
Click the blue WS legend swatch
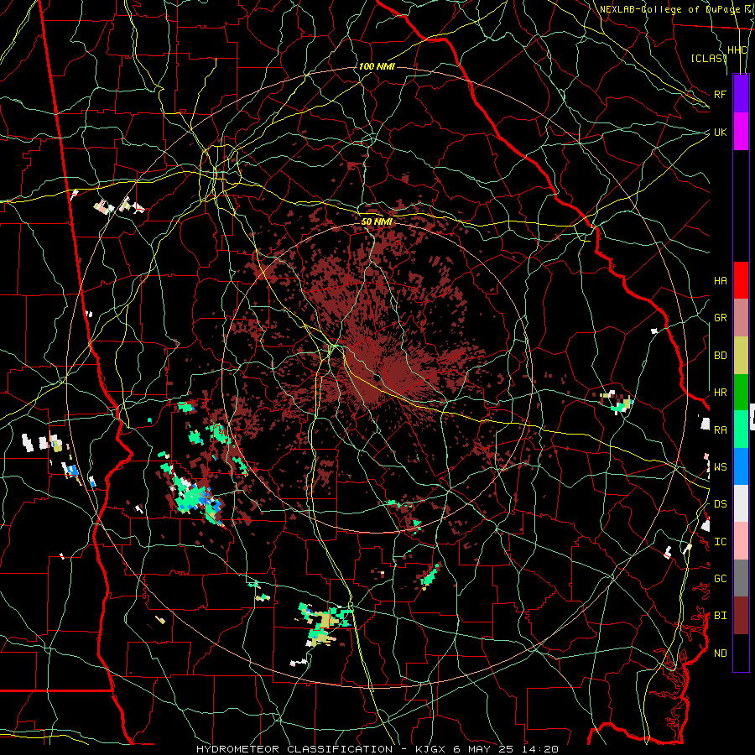(741, 466)
